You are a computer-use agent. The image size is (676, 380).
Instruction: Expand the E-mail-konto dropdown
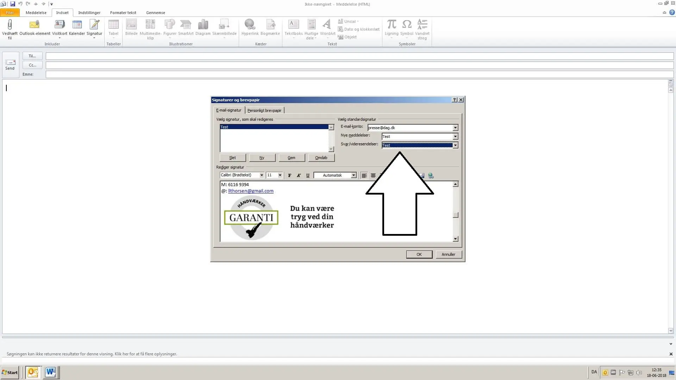(455, 128)
